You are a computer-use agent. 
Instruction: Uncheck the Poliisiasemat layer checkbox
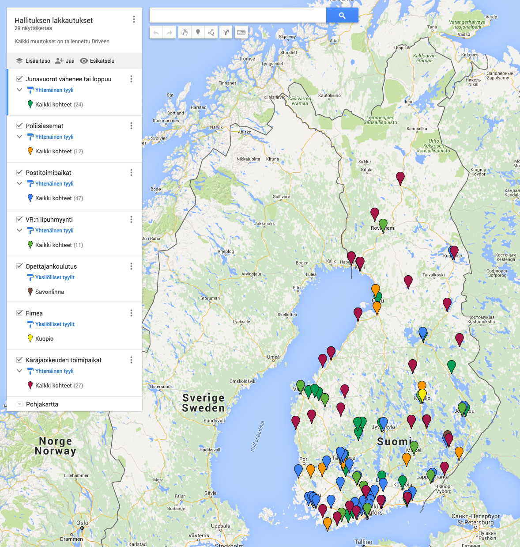tap(19, 125)
